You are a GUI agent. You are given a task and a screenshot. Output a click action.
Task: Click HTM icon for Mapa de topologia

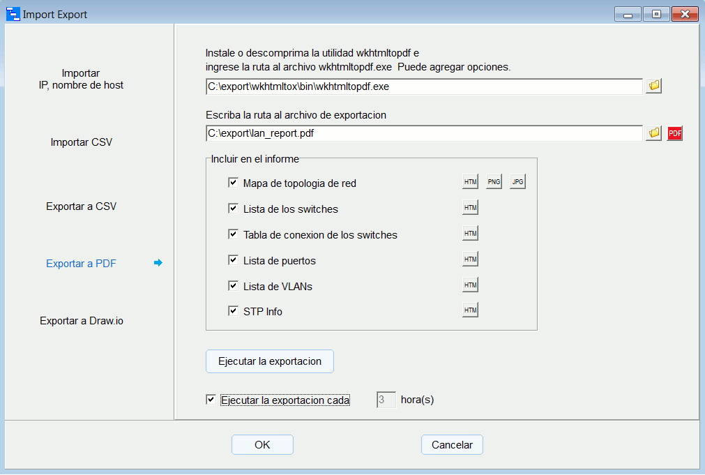(470, 182)
